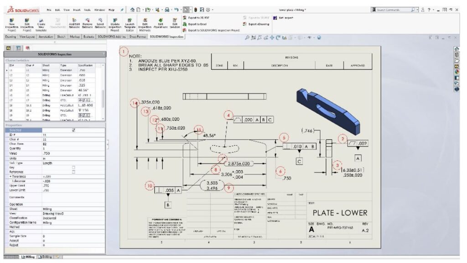This screenshot has height=263, width=467.
Task: Enable the Key characteristic checkbox
Action: coord(74,167)
